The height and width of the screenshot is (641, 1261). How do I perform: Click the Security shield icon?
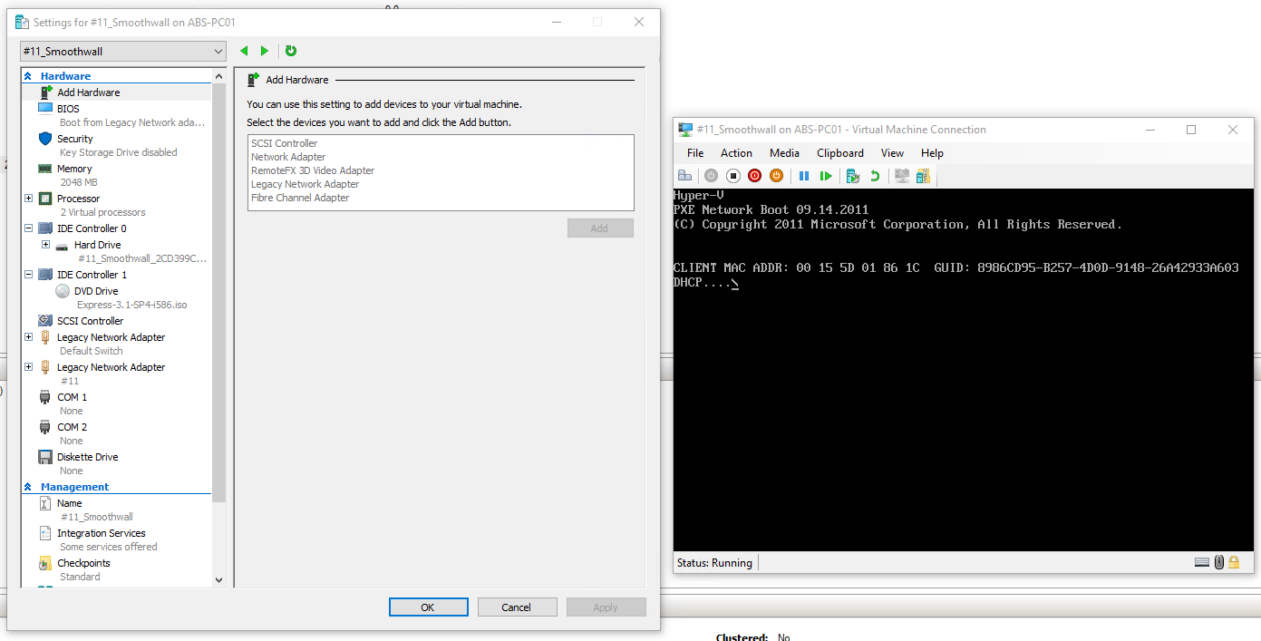pos(45,139)
